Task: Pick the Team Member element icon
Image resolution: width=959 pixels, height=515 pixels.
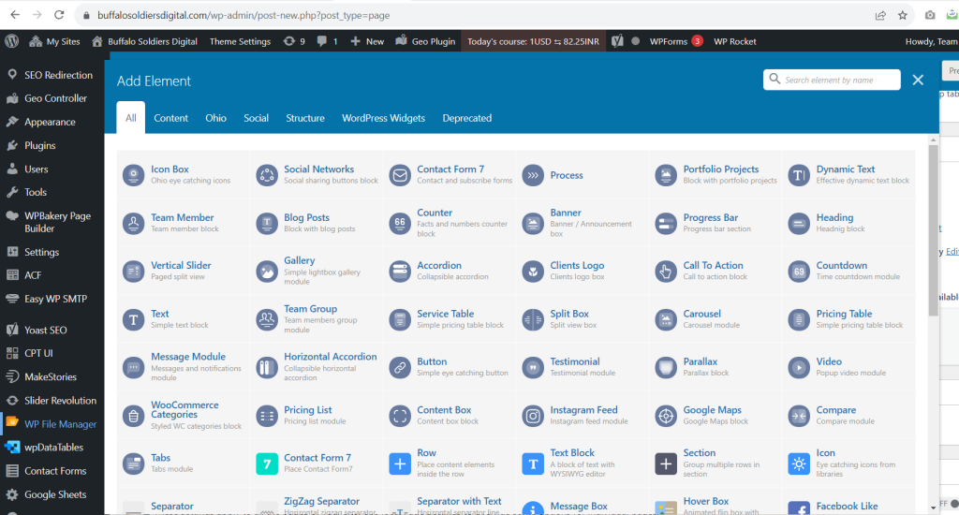Action: tap(134, 223)
